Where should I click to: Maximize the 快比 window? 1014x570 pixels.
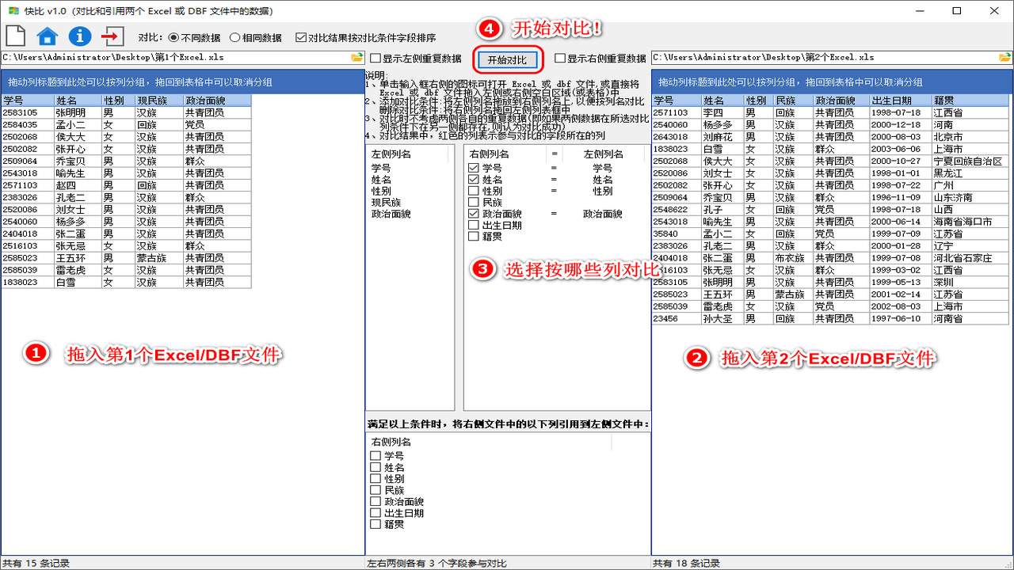(957, 10)
